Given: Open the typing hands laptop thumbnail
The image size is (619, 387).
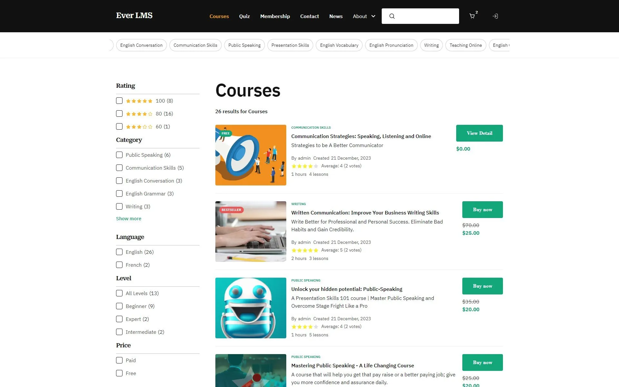Looking at the screenshot, I should (251, 232).
